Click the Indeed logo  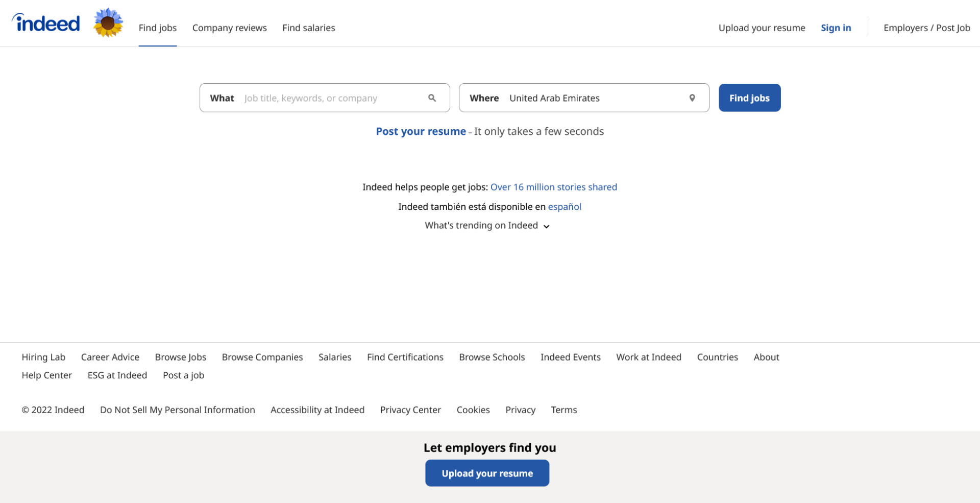tap(46, 23)
